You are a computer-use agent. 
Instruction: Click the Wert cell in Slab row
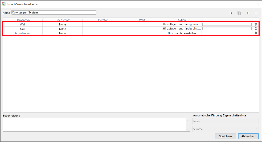click(x=142, y=29)
